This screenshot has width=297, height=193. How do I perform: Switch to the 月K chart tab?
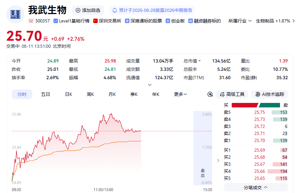(x=112, y=94)
